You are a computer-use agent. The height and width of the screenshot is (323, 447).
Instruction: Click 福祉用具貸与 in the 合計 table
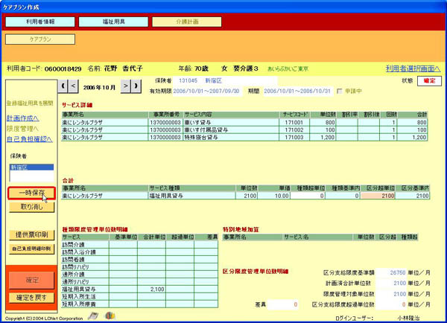pos(192,196)
